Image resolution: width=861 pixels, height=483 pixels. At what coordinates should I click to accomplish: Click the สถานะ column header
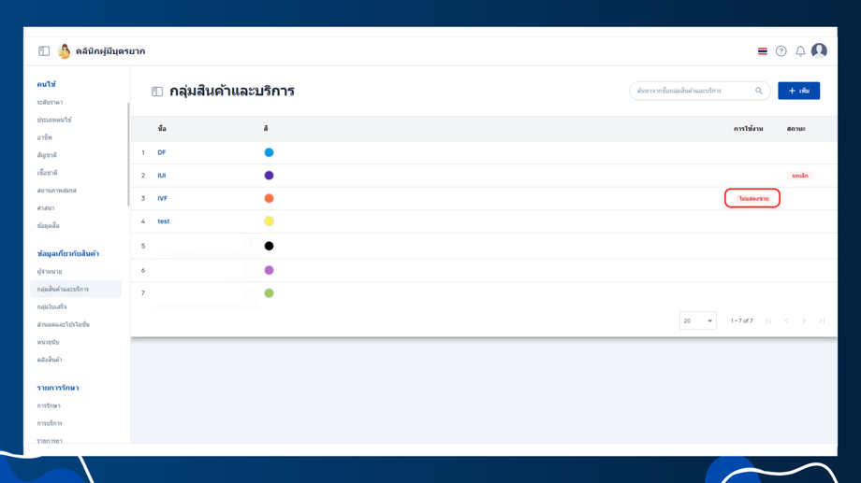[795, 128]
